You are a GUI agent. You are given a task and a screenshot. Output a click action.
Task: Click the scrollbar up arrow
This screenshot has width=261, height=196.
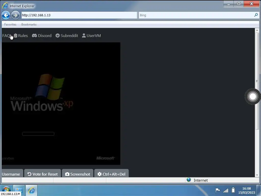257,30
